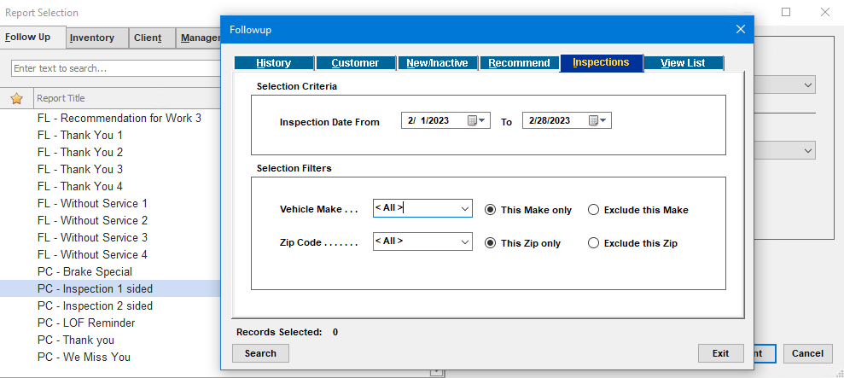Switch to the History tab
844x378 pixels.
tap(273, 63)
